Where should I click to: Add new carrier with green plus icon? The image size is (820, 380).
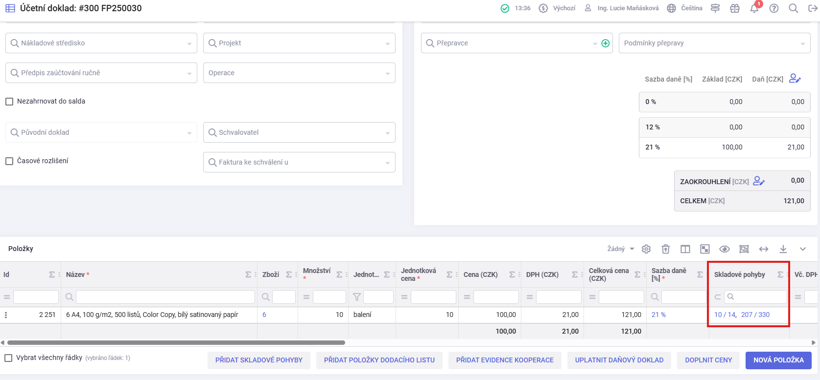(605, 43)
